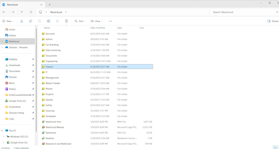Open the View dropdown
The image size is (279, 149).
pyautogui.click(x=96, y=21)
